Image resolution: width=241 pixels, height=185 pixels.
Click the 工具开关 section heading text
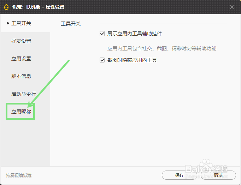pos(71,24)
